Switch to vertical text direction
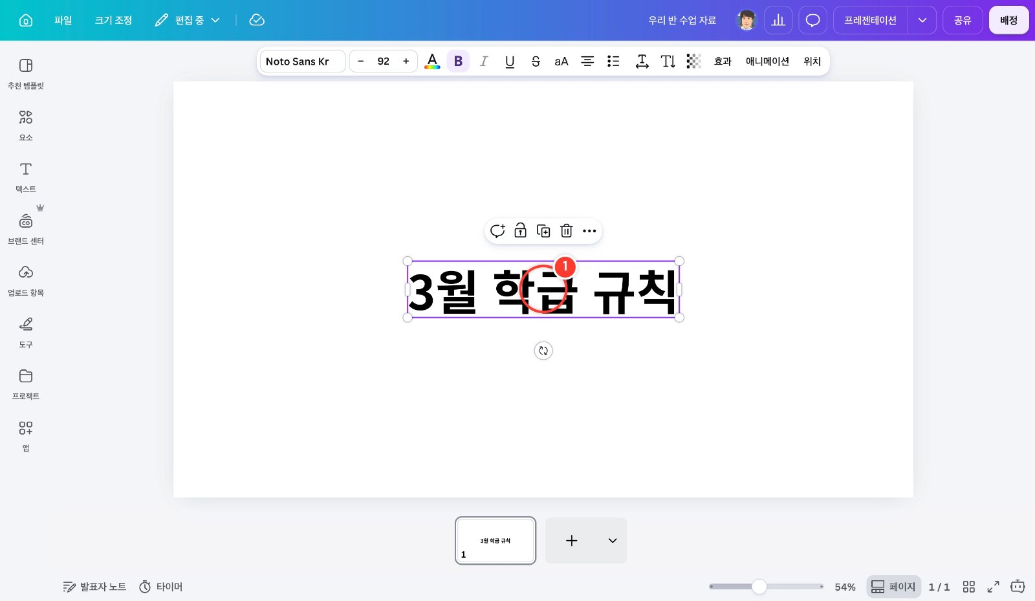Viewport: 1035px width, 601px height. [x=668, y=61]
